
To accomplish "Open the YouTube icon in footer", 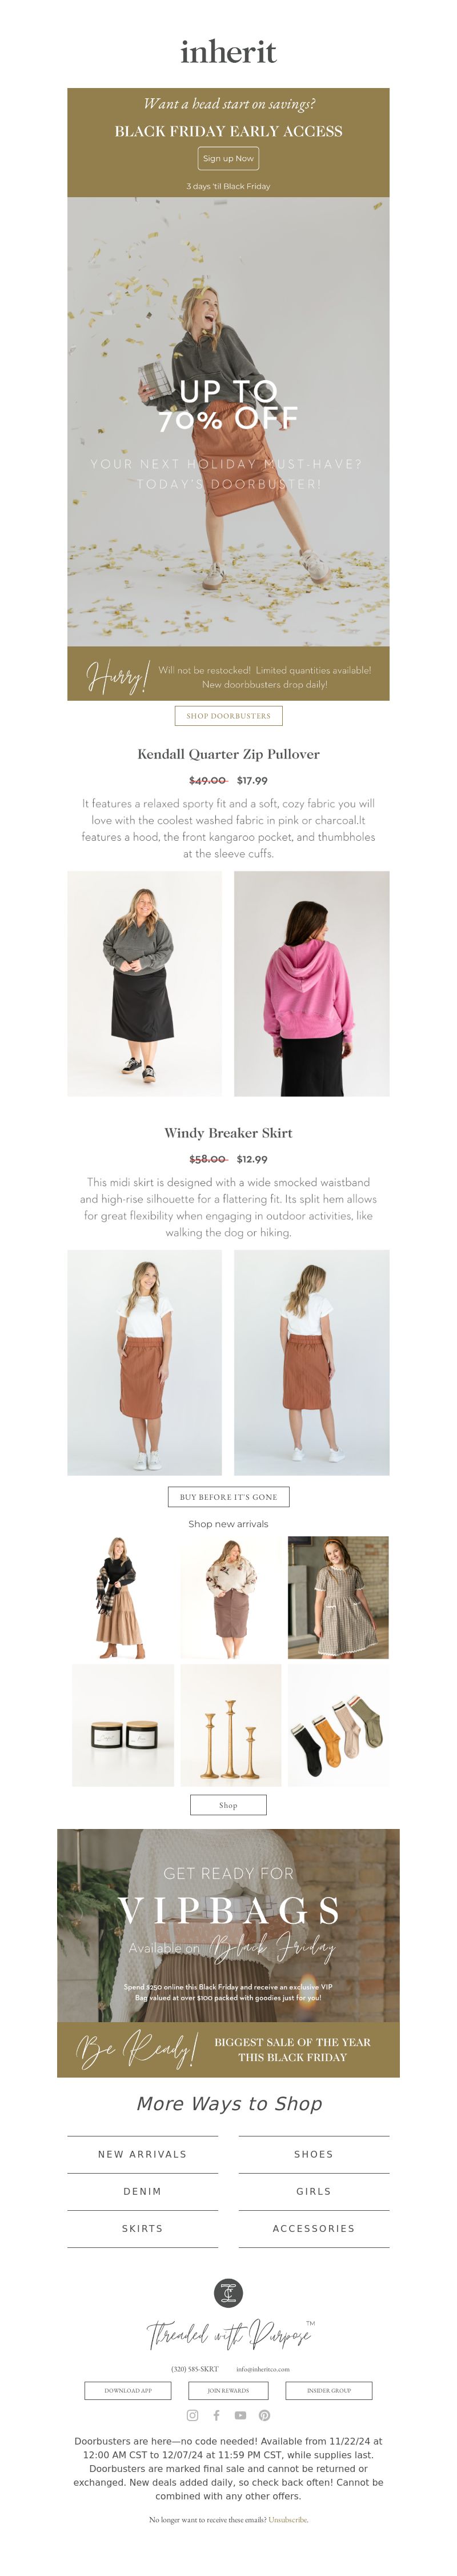I will [240, 2415].
